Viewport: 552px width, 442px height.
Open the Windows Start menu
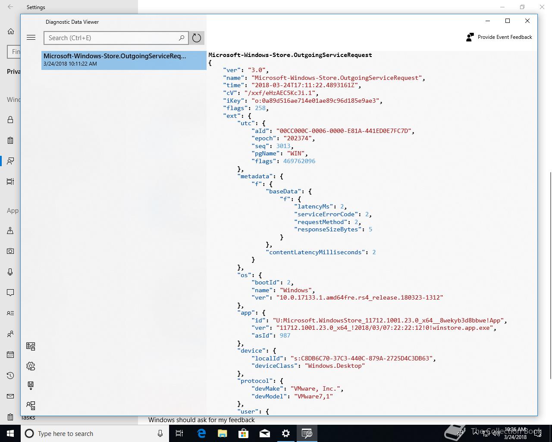pyautogui.click(x=10, y=433)
